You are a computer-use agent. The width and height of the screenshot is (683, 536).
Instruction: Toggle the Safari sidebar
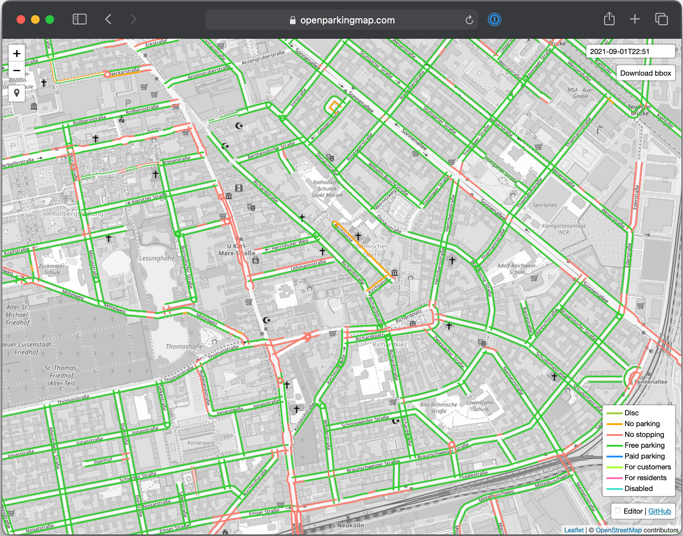[x=80, y=19]
